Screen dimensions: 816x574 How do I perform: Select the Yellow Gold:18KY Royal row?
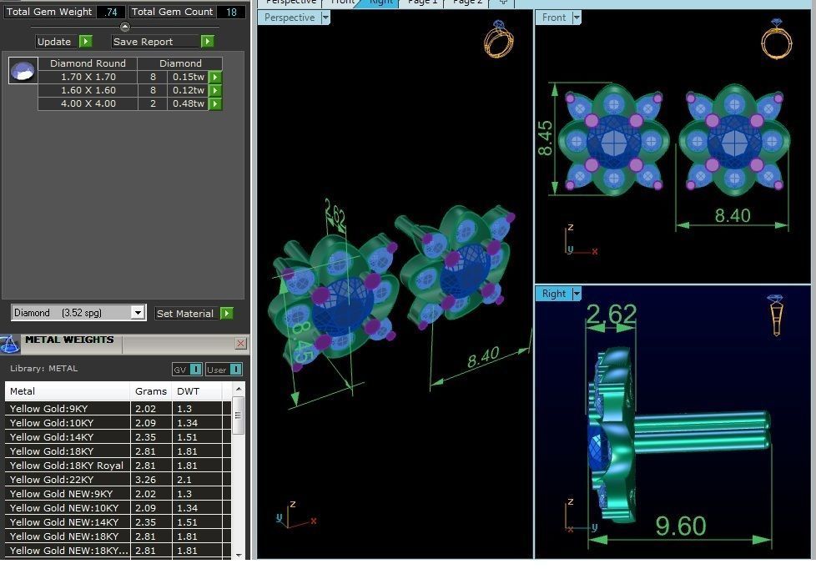[118, 466]
